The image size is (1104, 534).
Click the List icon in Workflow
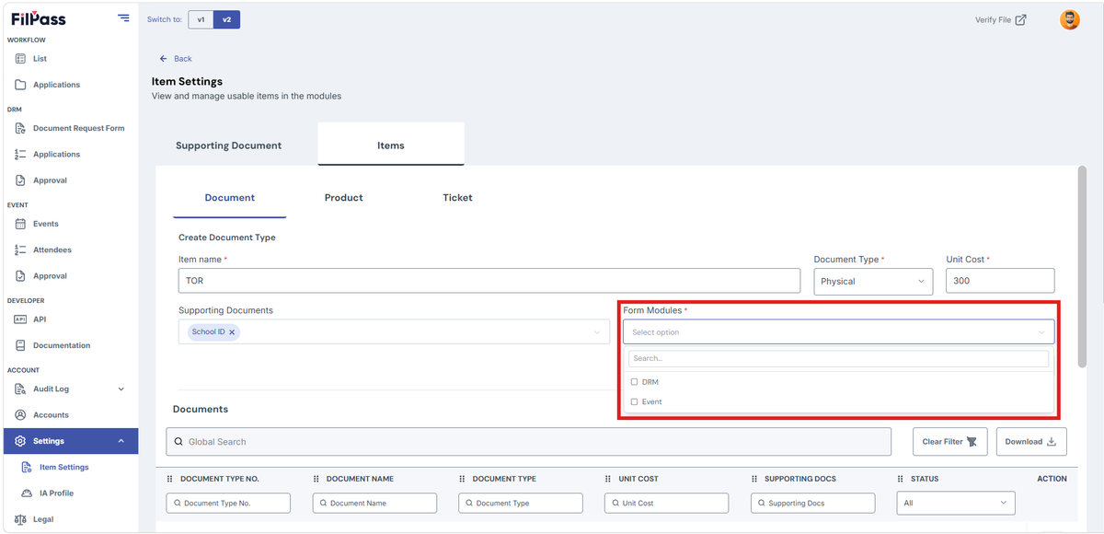pyautogui.click(x=20, y=59)
